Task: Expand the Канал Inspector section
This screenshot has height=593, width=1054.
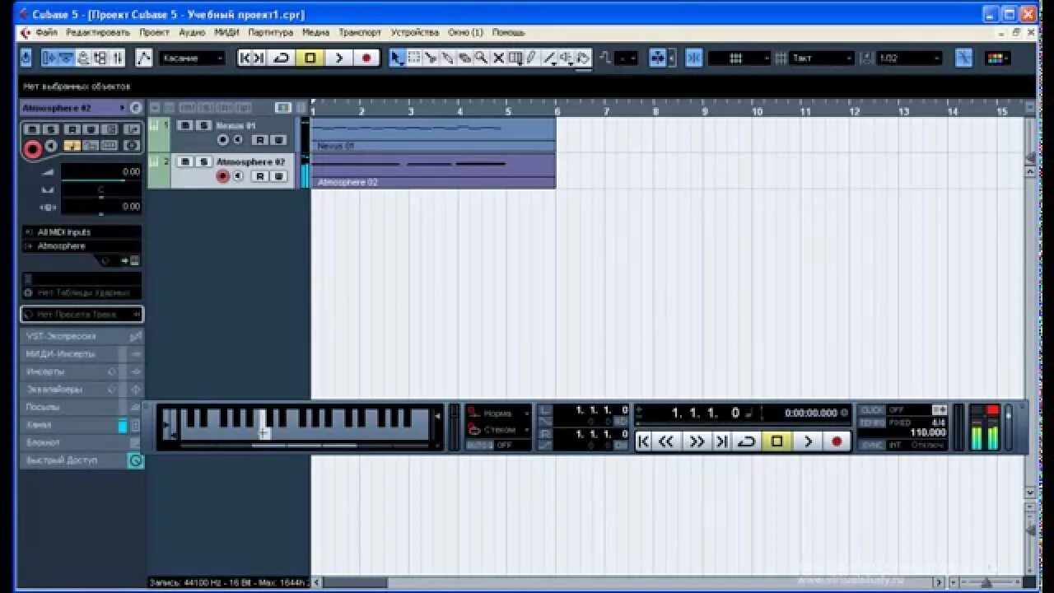Action: (x=82, y=425)
